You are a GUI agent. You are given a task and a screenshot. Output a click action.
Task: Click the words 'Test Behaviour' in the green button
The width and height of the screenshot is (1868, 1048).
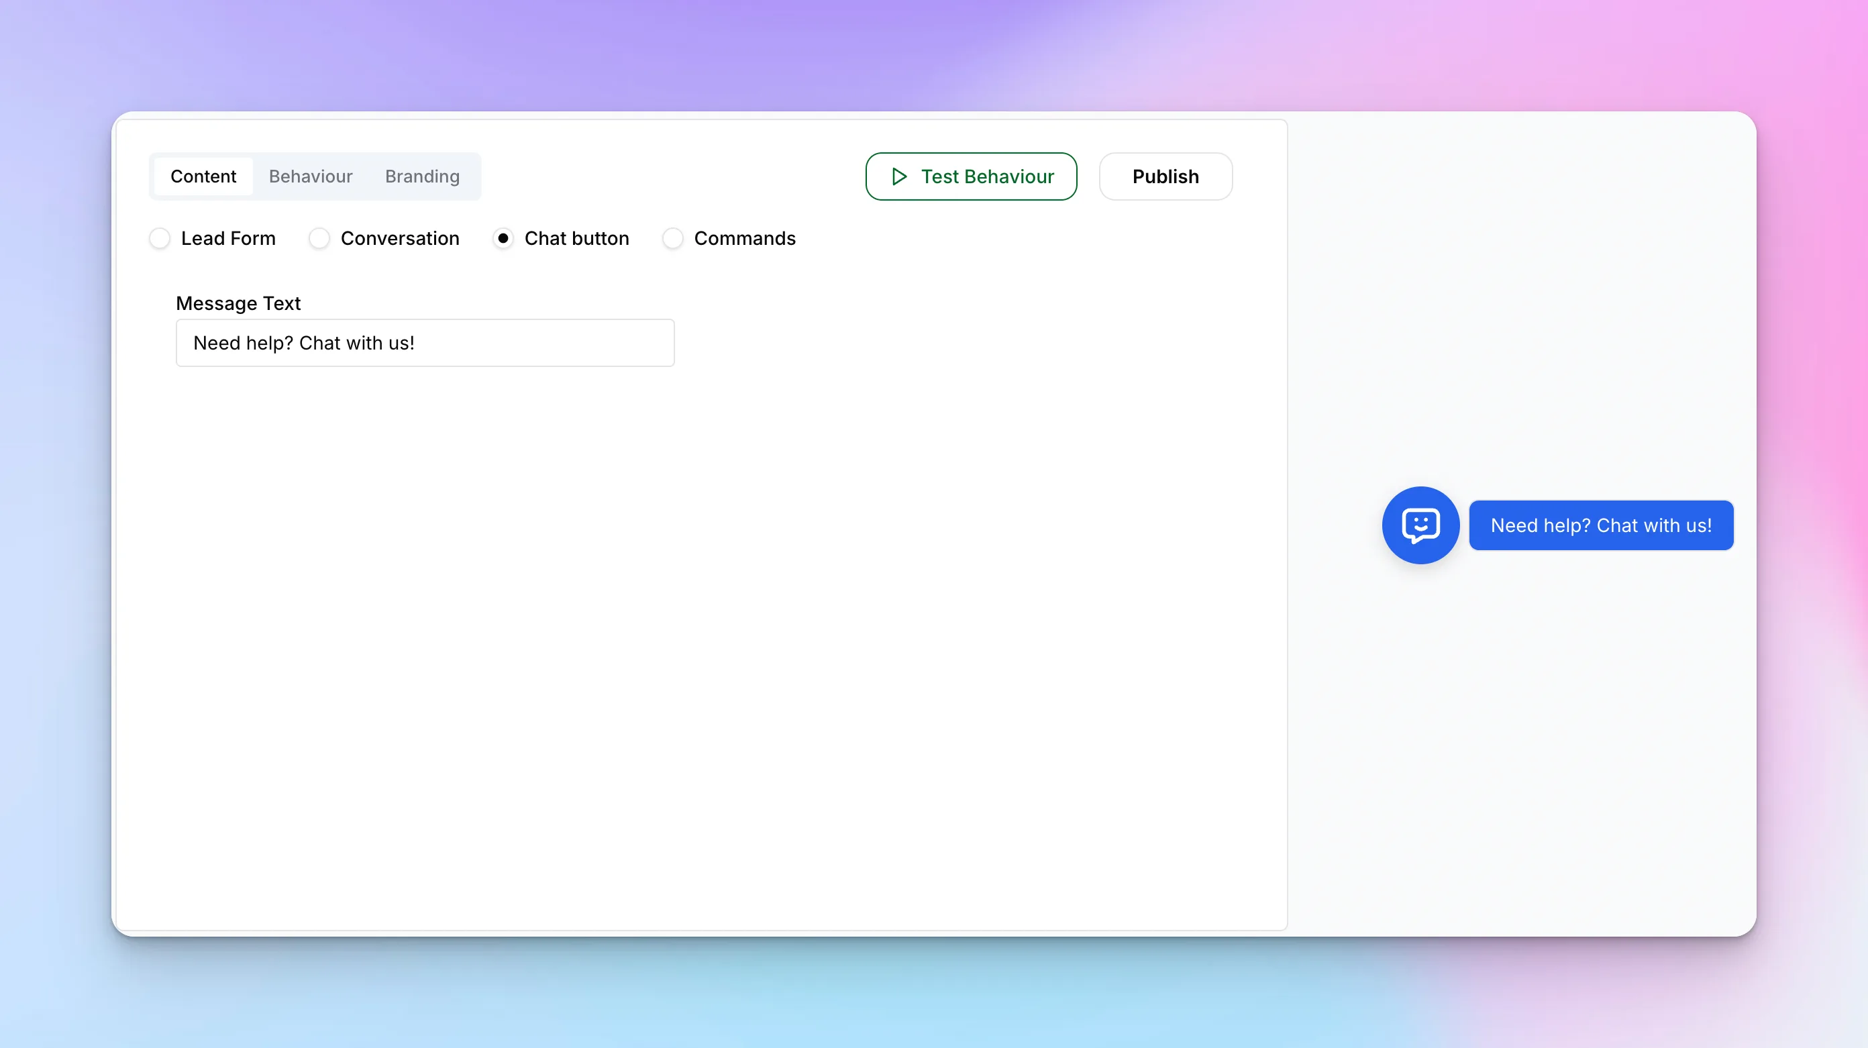click(x=986, y=176)
